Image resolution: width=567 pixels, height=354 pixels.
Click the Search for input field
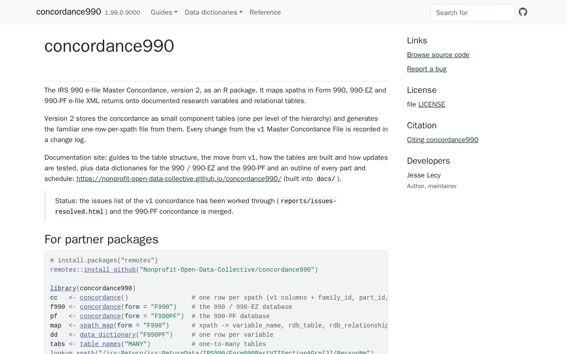473,13
